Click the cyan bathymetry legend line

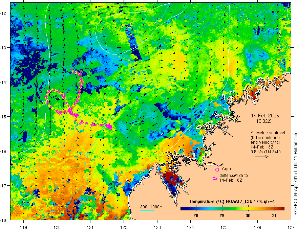[x=147, y=210]
